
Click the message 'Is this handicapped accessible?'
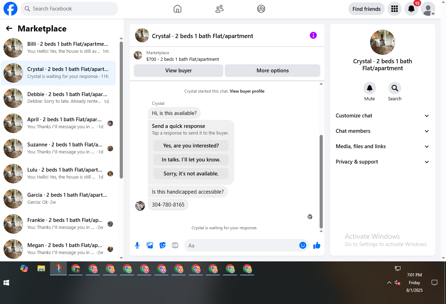(x=188, y=192)
